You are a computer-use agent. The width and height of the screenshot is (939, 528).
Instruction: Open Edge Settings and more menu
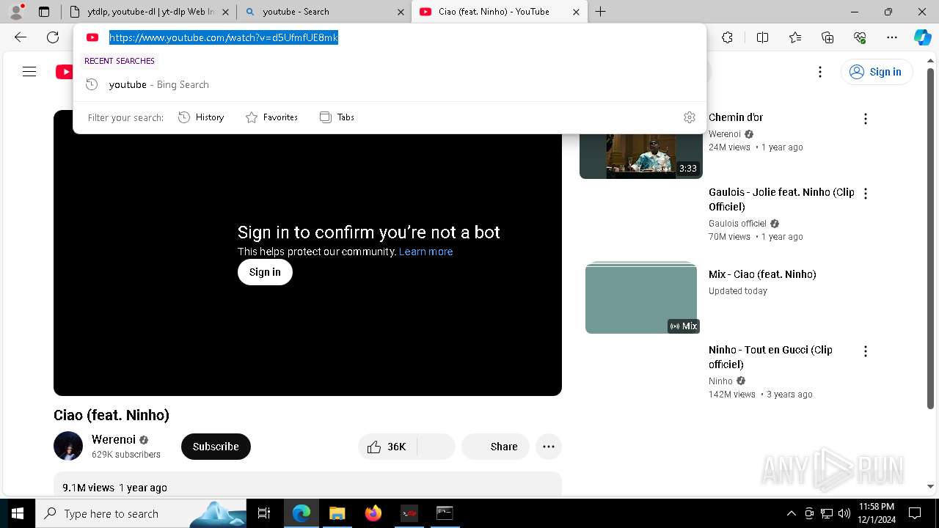pyautogui.click(x=892, y=37)
